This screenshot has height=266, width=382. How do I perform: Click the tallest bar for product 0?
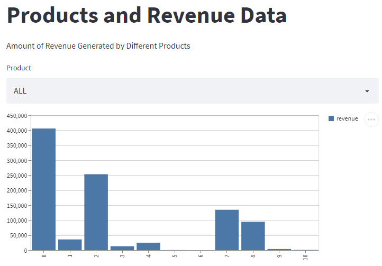(43, 189)
